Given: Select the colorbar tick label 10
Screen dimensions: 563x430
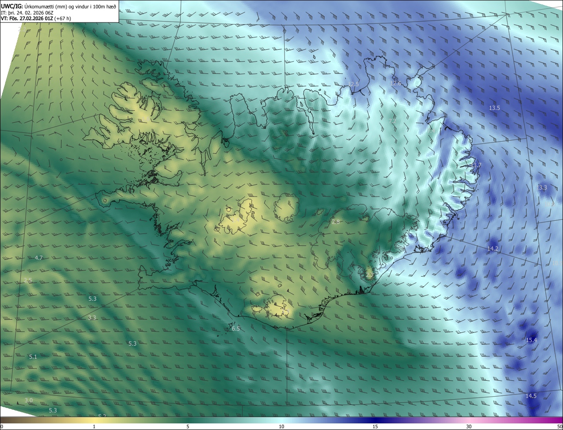Looking at the screenshot, I should [281, 427].
